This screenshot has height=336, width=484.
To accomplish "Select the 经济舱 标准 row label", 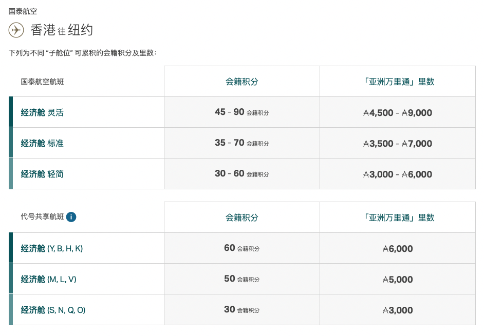I will (x=42, y=143).
